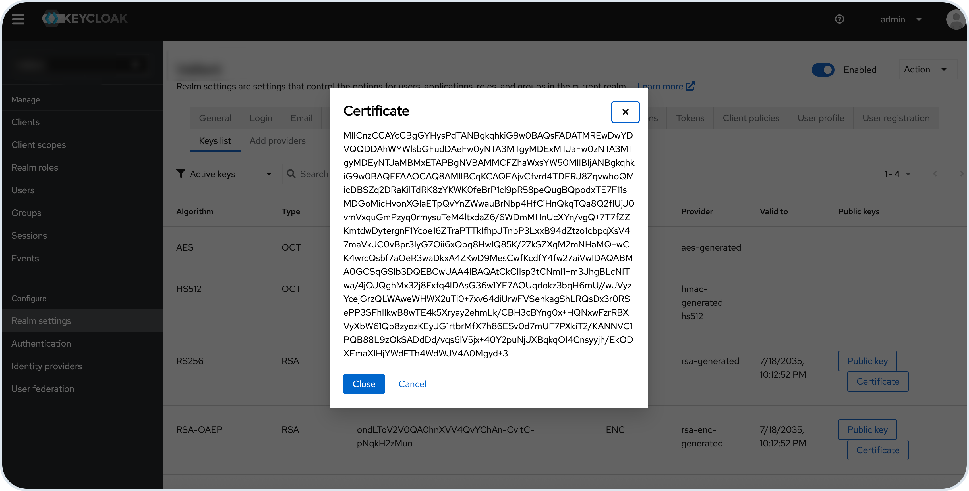Click the filter funnel icon

[x=181, y=174]
